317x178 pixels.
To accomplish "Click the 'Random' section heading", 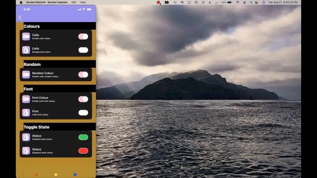I will pyautogui.click(x=32, y=64).
